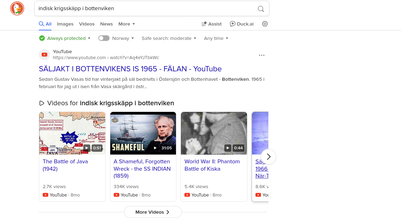Open the Duck.ai chat

[x=241, y=24]
